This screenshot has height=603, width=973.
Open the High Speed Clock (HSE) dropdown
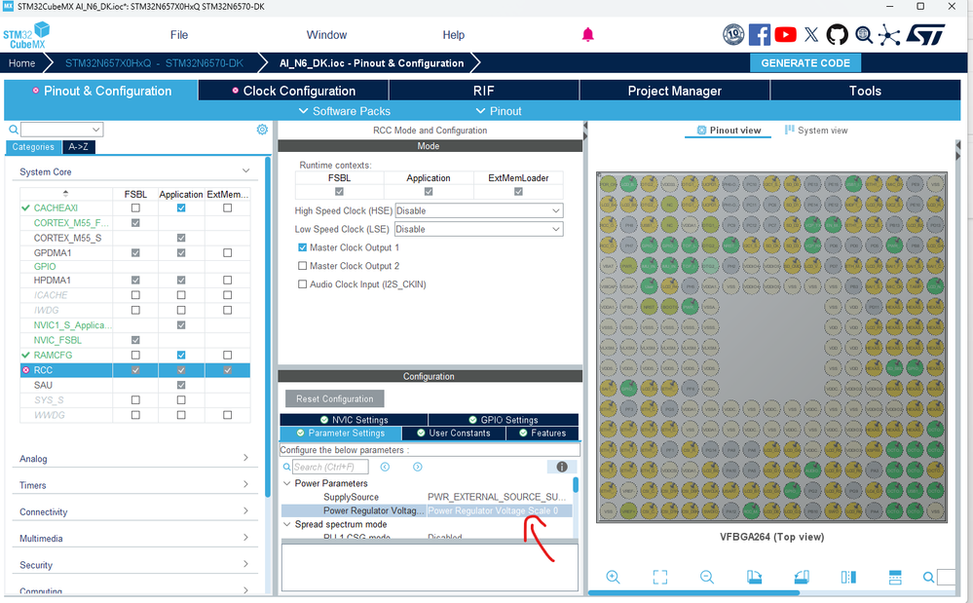479,211
